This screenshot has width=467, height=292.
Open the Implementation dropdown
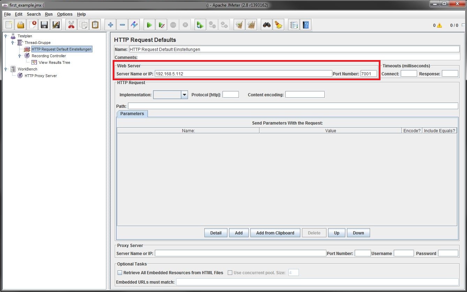(x=184, y=95)
